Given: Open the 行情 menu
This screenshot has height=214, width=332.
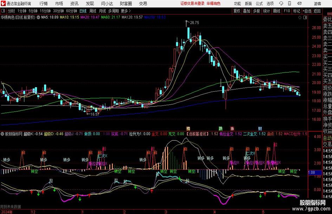Looking at the screenshot, I should tap(44, 4).
